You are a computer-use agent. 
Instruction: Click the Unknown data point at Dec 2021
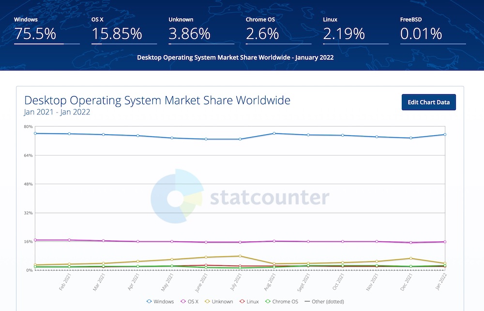[x=410, y=258]
